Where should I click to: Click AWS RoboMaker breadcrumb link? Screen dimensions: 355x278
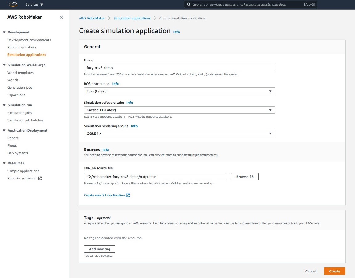(x=92, y=18)
